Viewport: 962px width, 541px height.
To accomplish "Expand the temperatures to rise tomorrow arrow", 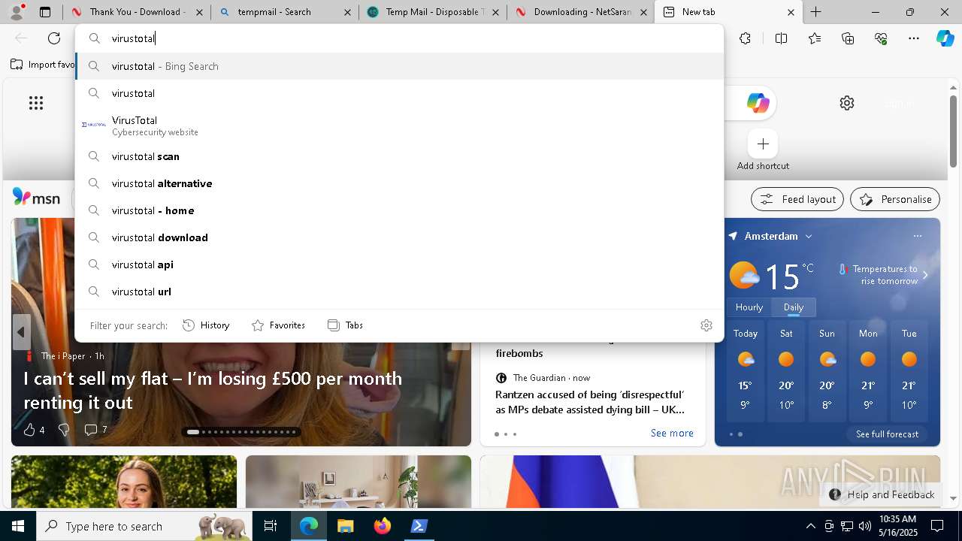I will pos(925,275).
